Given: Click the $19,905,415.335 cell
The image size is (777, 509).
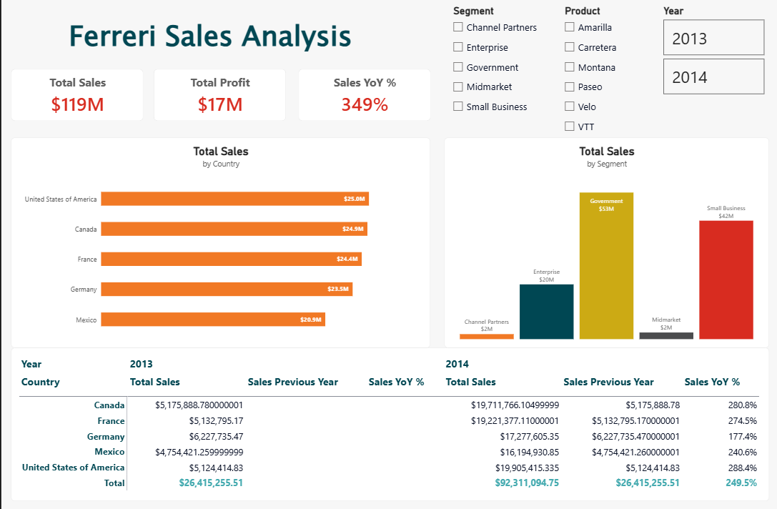Looking at the screenshot, I should click(528, 468).
